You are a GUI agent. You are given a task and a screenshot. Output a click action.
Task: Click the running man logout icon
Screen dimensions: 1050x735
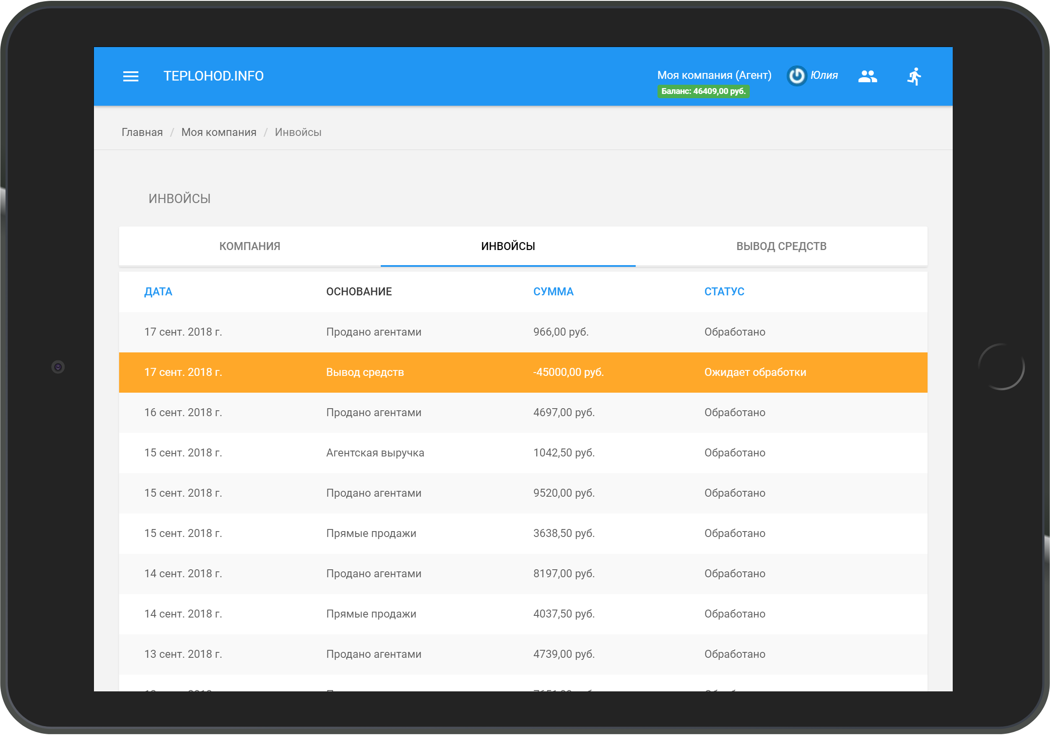click(914, 76)
